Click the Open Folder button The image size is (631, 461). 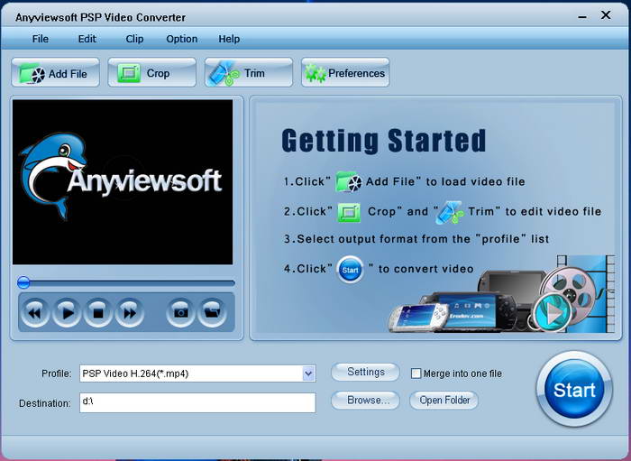point(444,401)
